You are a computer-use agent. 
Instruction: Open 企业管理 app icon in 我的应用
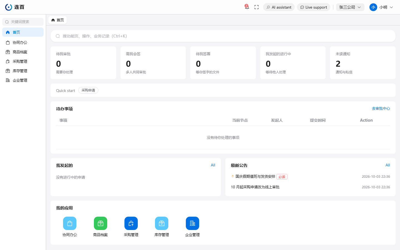pyautogui.click(x=192, y=223)
